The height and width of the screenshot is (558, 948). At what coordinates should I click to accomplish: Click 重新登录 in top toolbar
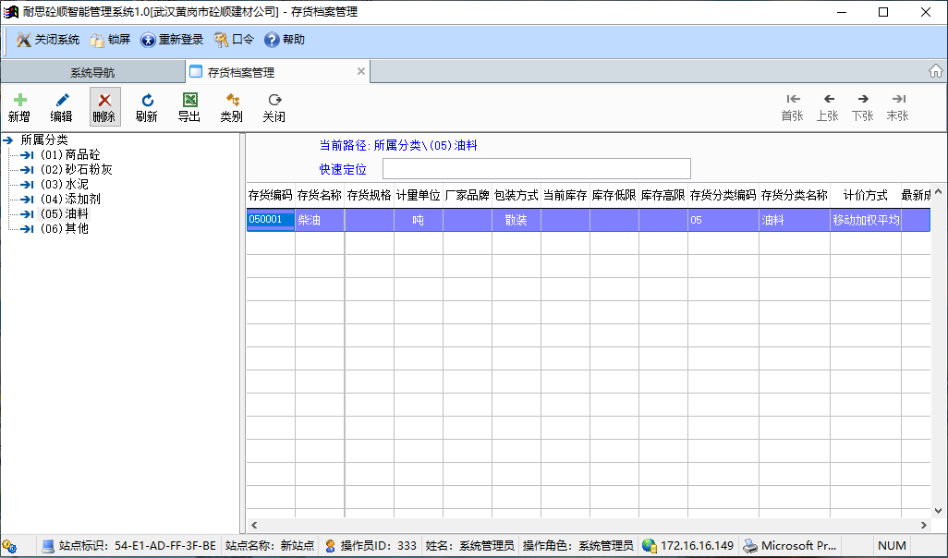coord(172,40)
